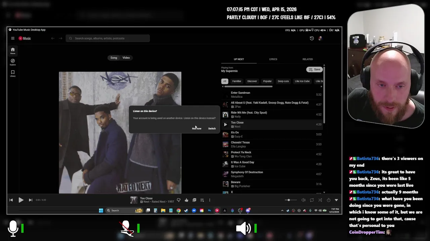Image resolution: width=430 pixels, height=241 pixels.
Task: Skip to the next track
Action: coord(31,200)
